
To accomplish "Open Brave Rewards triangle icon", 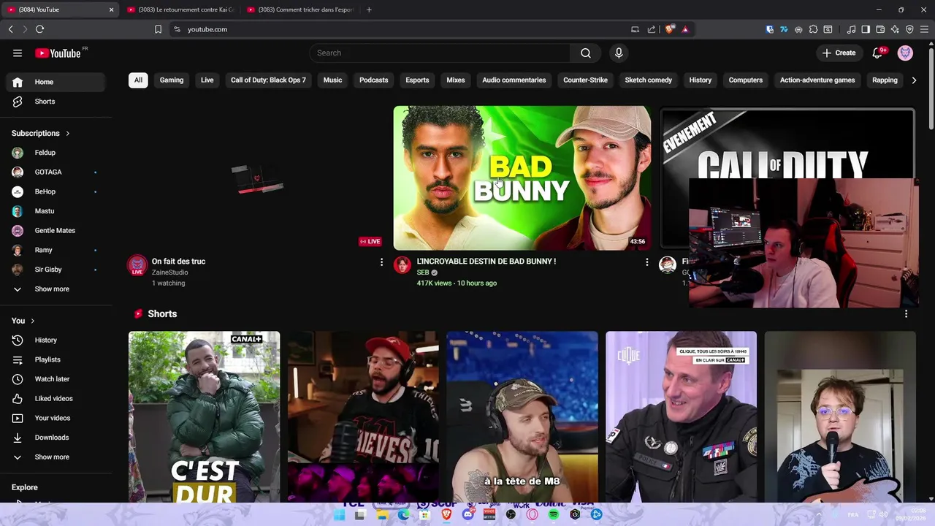I will [685, 29].
